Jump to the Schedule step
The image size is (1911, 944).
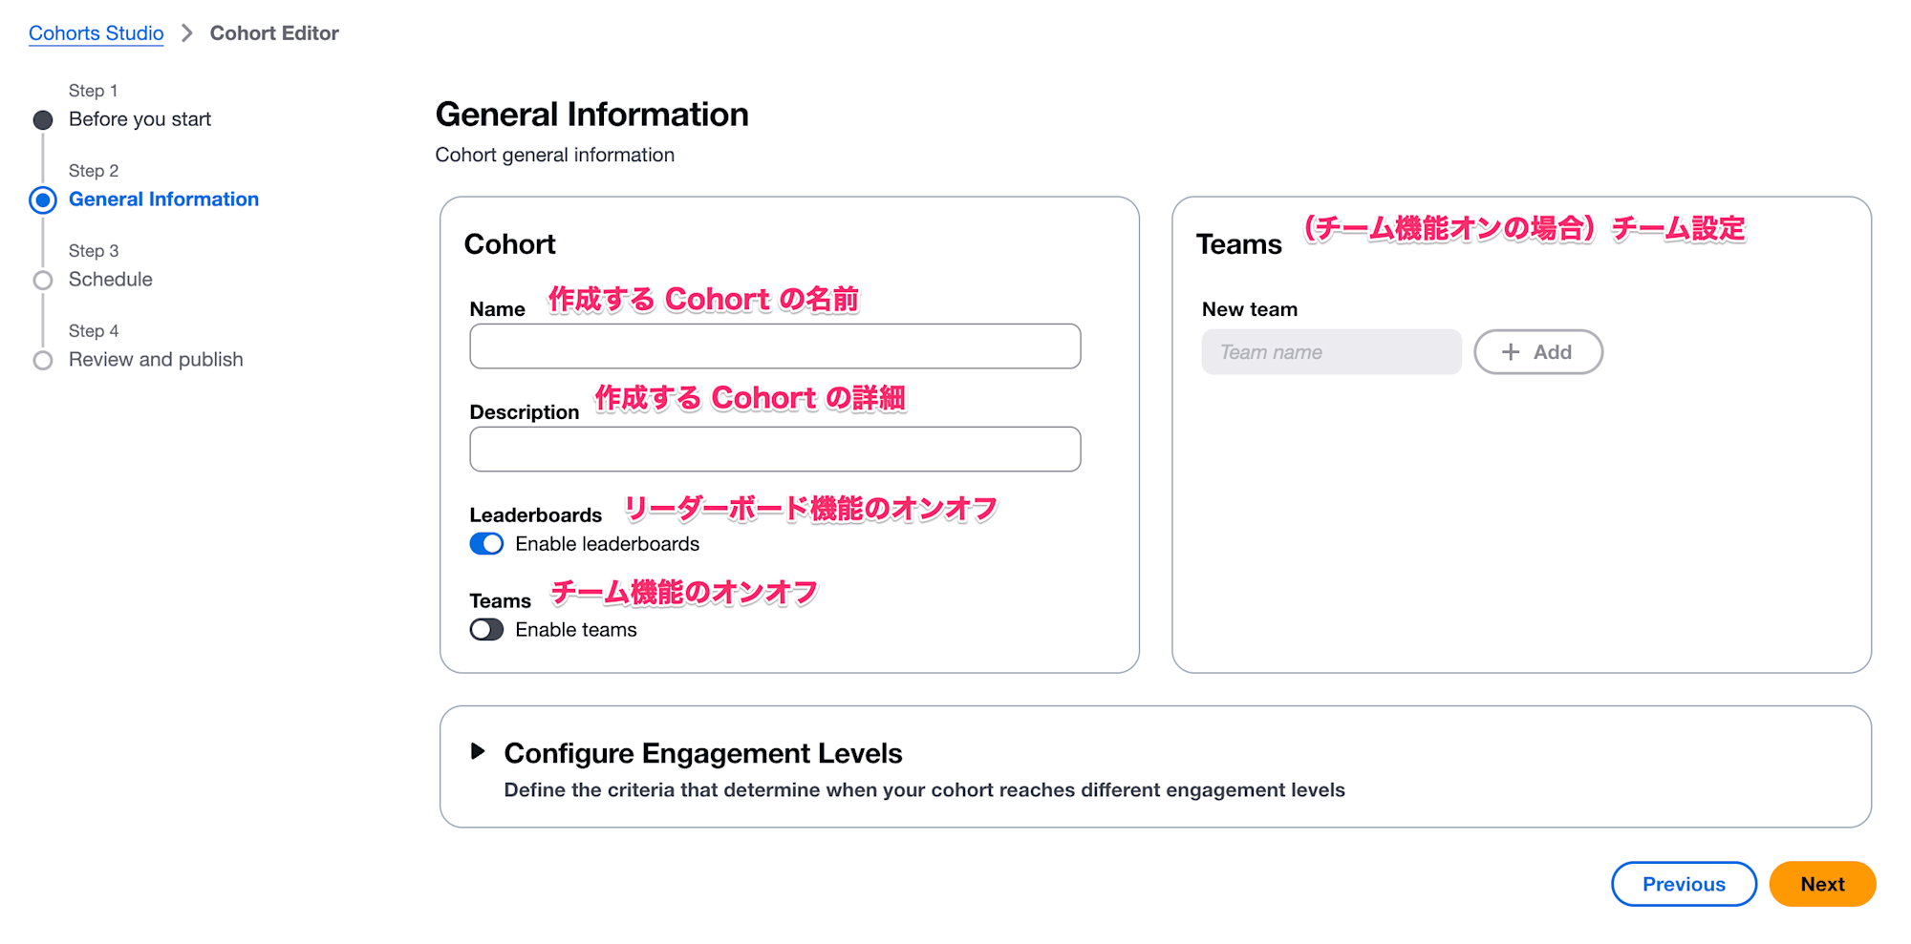tap(111, 280)
